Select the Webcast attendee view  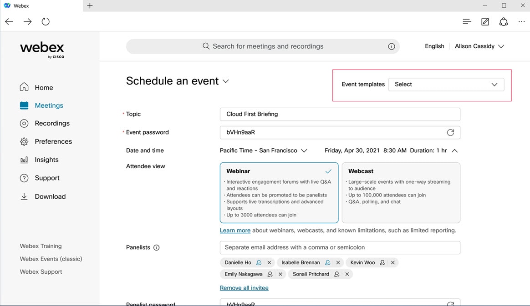[401, 192]
